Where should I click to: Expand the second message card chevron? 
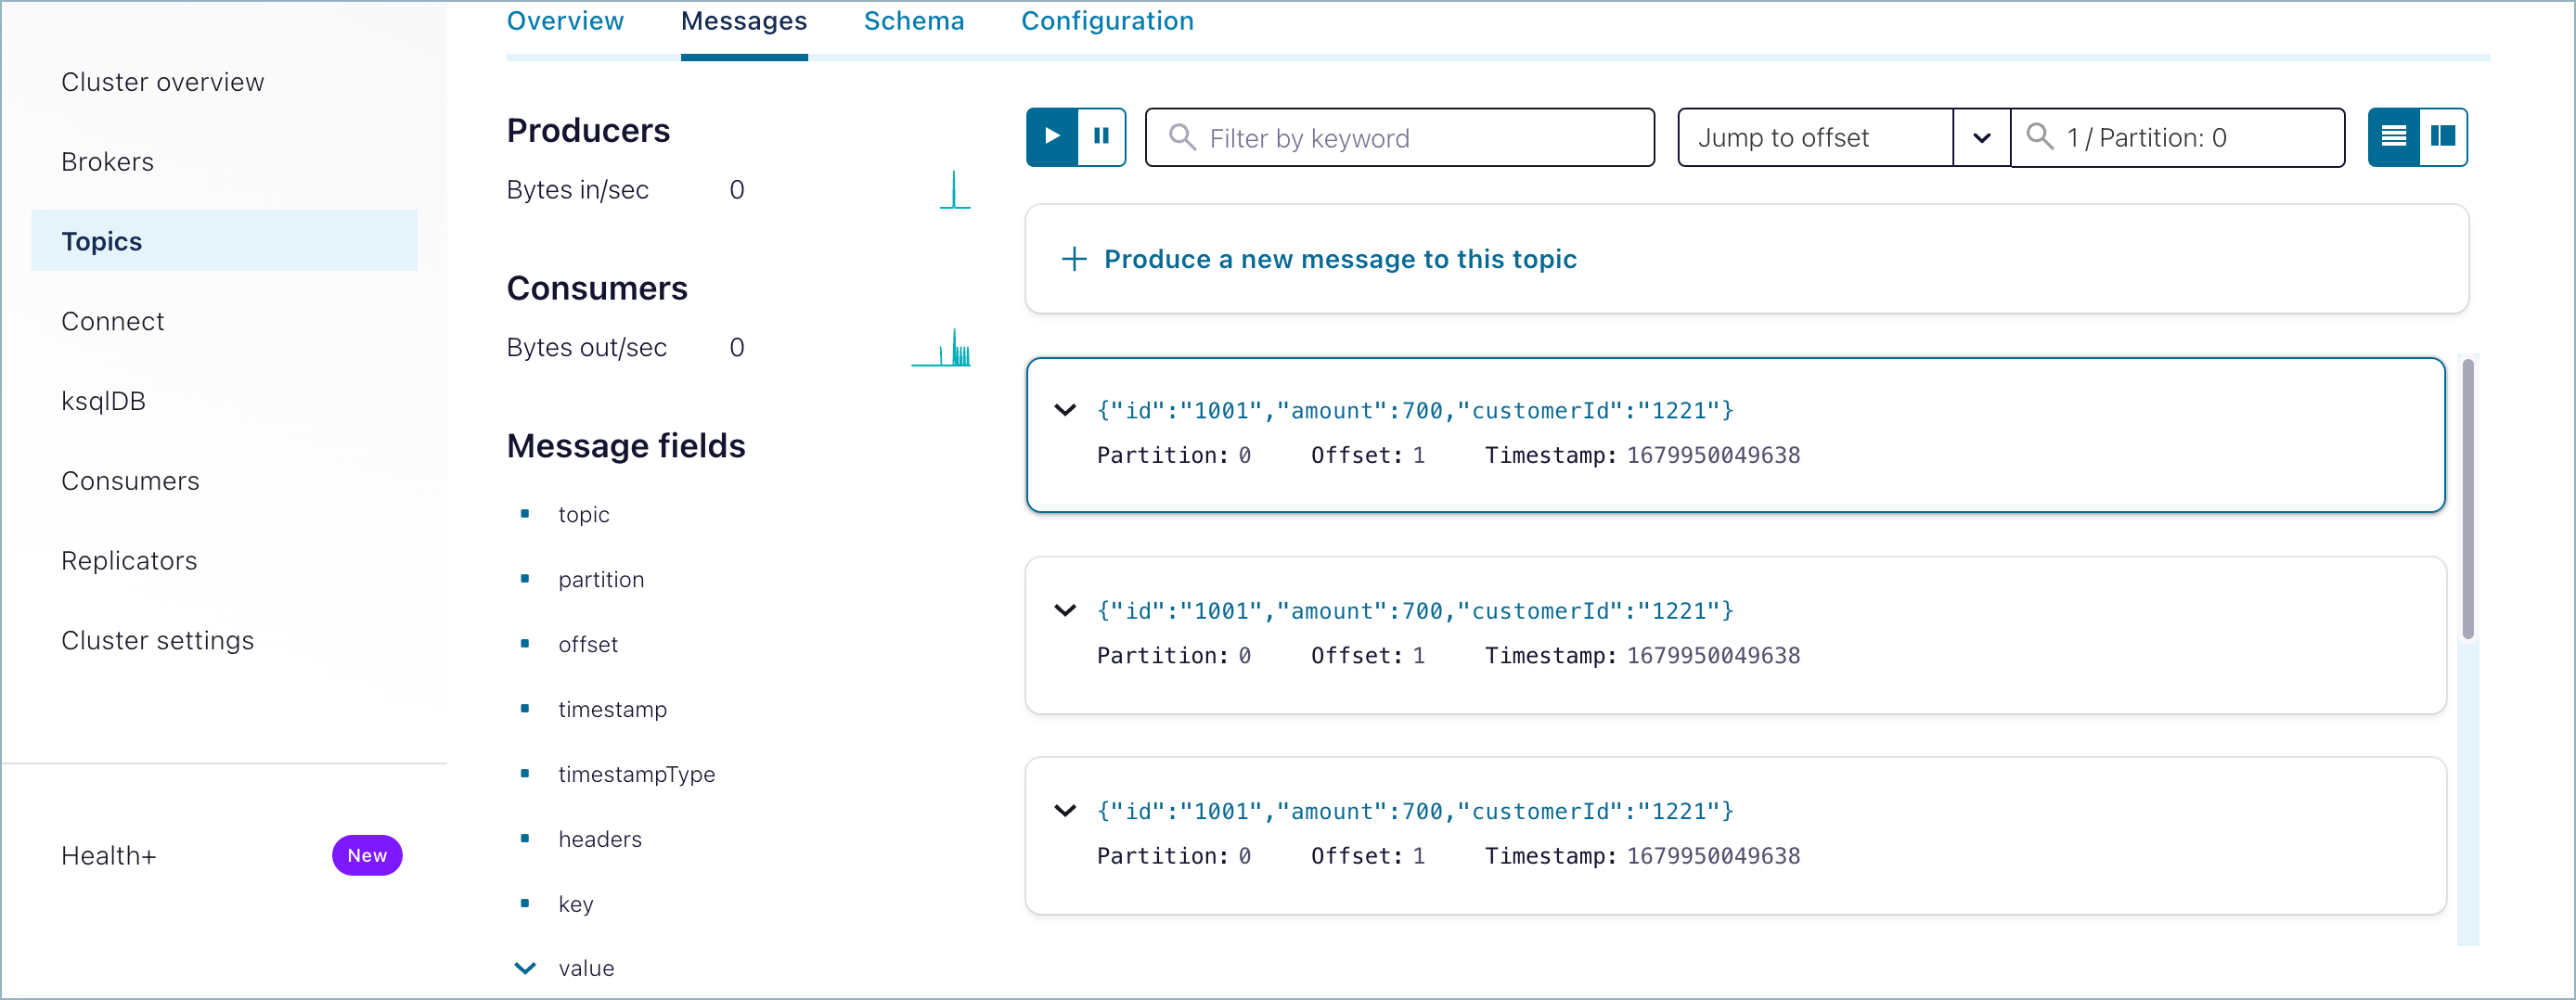coord(1065,610)
